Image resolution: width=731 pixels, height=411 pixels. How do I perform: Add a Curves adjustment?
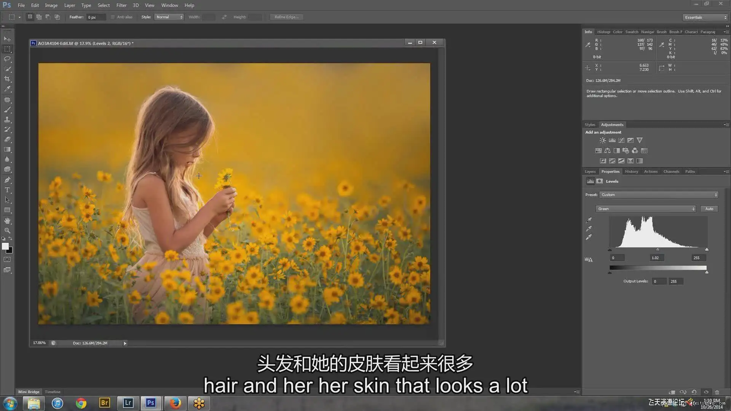point(621,140)
